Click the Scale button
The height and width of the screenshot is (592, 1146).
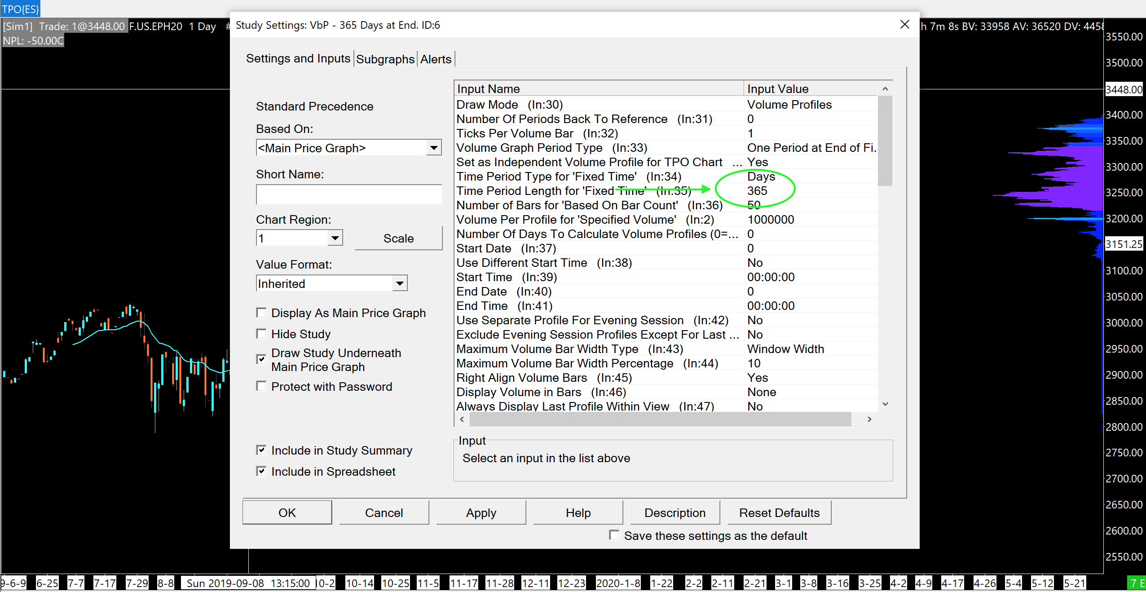(x=398, y=238)
